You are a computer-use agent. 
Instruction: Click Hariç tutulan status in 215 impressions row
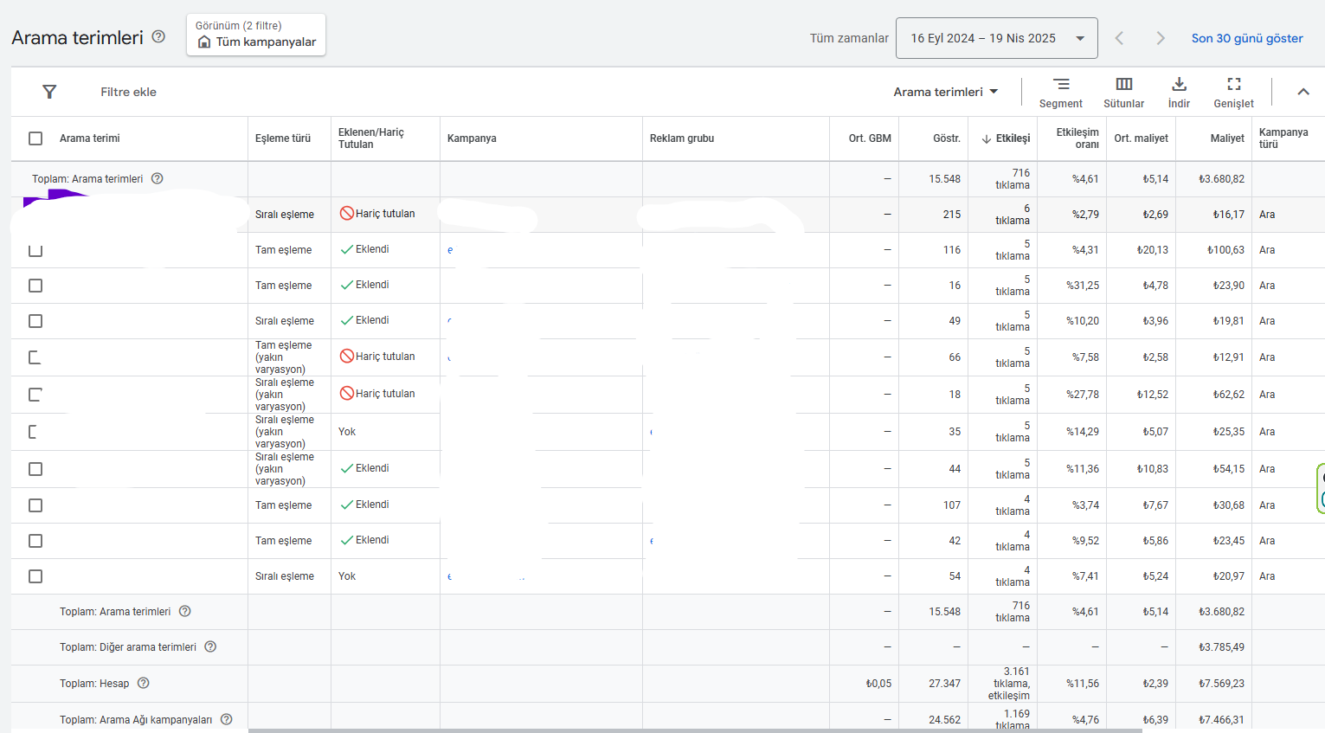tap(377, 214)
